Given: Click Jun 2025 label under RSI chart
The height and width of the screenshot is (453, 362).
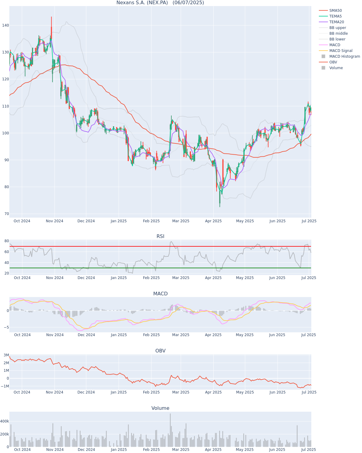Looking at the screenshot, I should point(277,278).
